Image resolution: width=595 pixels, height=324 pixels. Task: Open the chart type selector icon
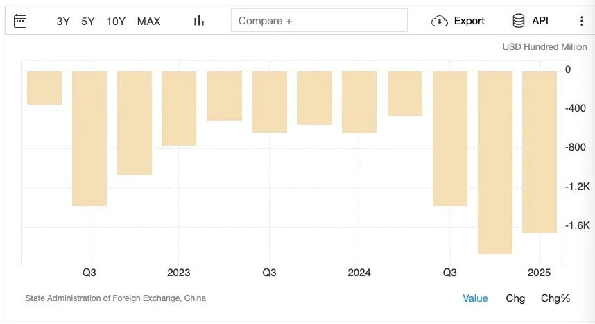(x=199, y=21)
